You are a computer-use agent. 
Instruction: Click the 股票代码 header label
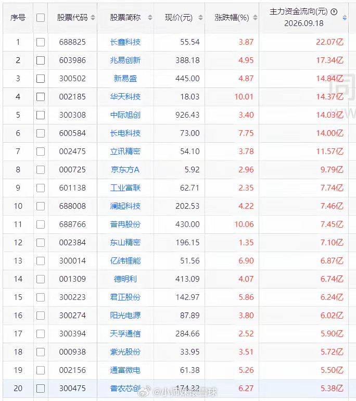[x=72, y=18]
